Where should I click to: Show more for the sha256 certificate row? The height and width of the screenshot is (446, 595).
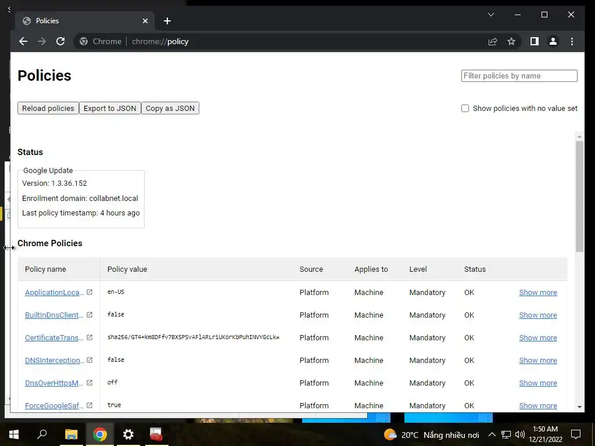tap(537, 337)
